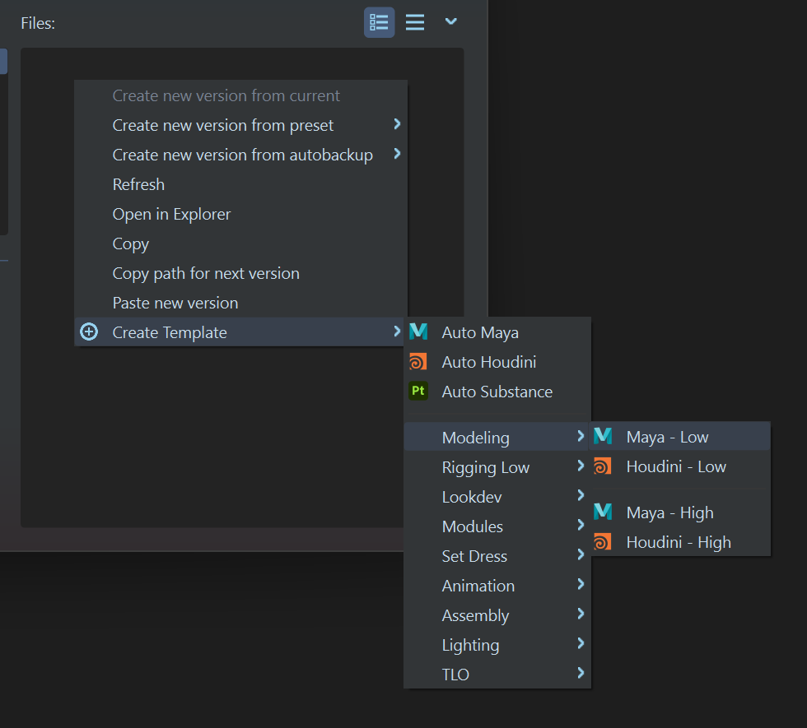Open the TLO template category
807x728 pixels.
[497, 674]
